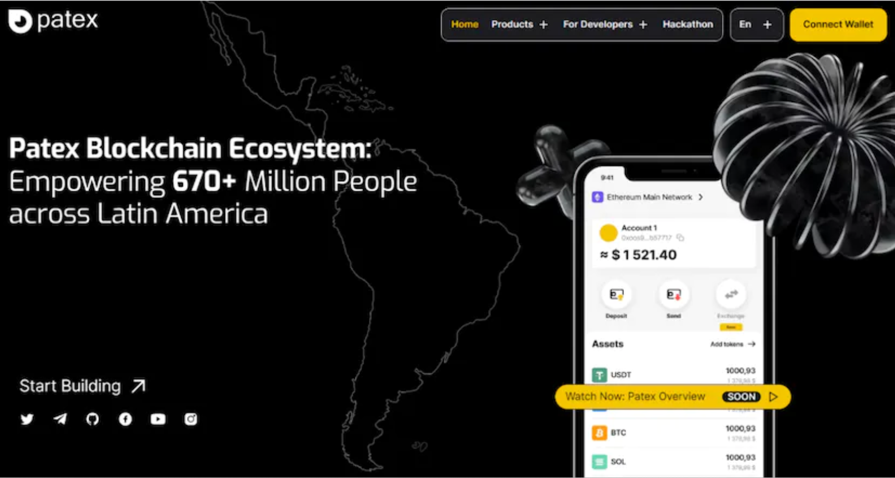Open the Twitter social link
This screenshot has width=895, height=478.
(x=27, y=419)
